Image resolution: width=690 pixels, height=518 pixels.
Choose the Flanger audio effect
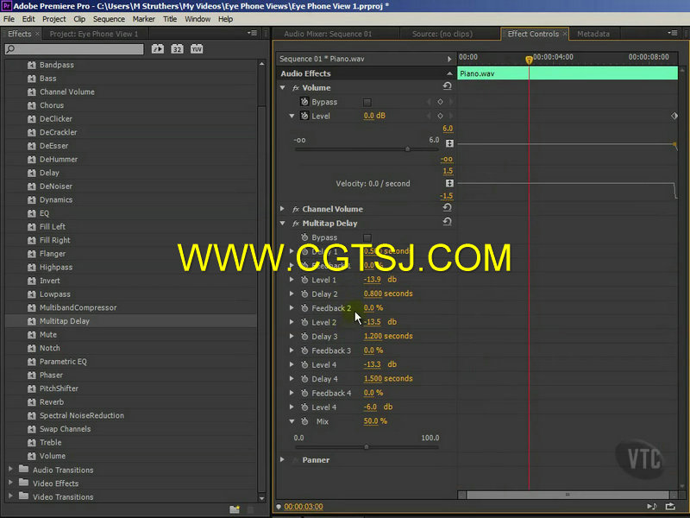click(x=53, y=254)
